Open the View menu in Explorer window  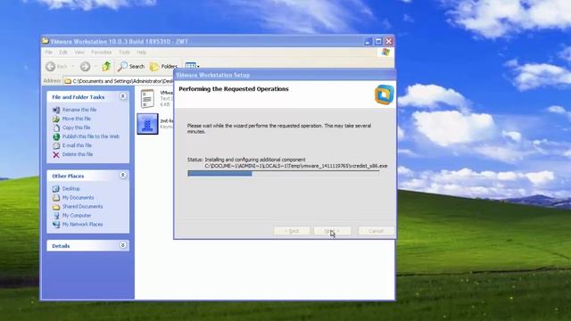(79, 53)
